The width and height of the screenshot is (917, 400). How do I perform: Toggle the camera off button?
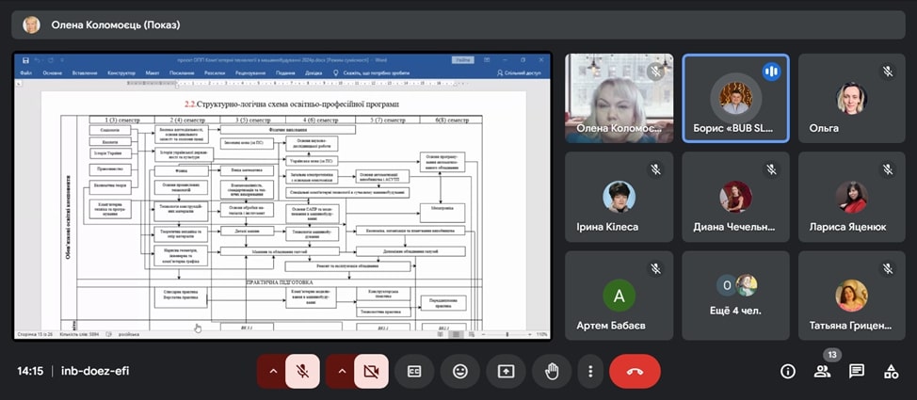(x=371, y=372)
